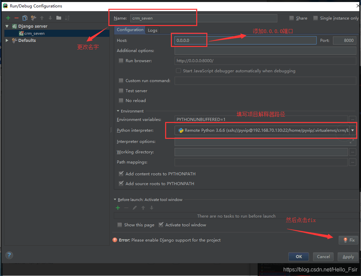The image size is (361, 276).
Task: Move configuration down in the list toolbar
Action: (x=50, y=18)
